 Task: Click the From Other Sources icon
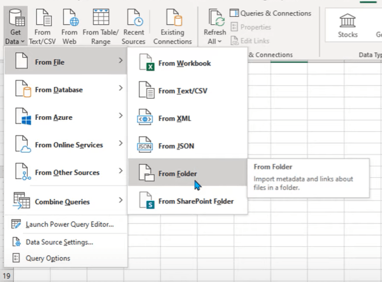point(23,171)
